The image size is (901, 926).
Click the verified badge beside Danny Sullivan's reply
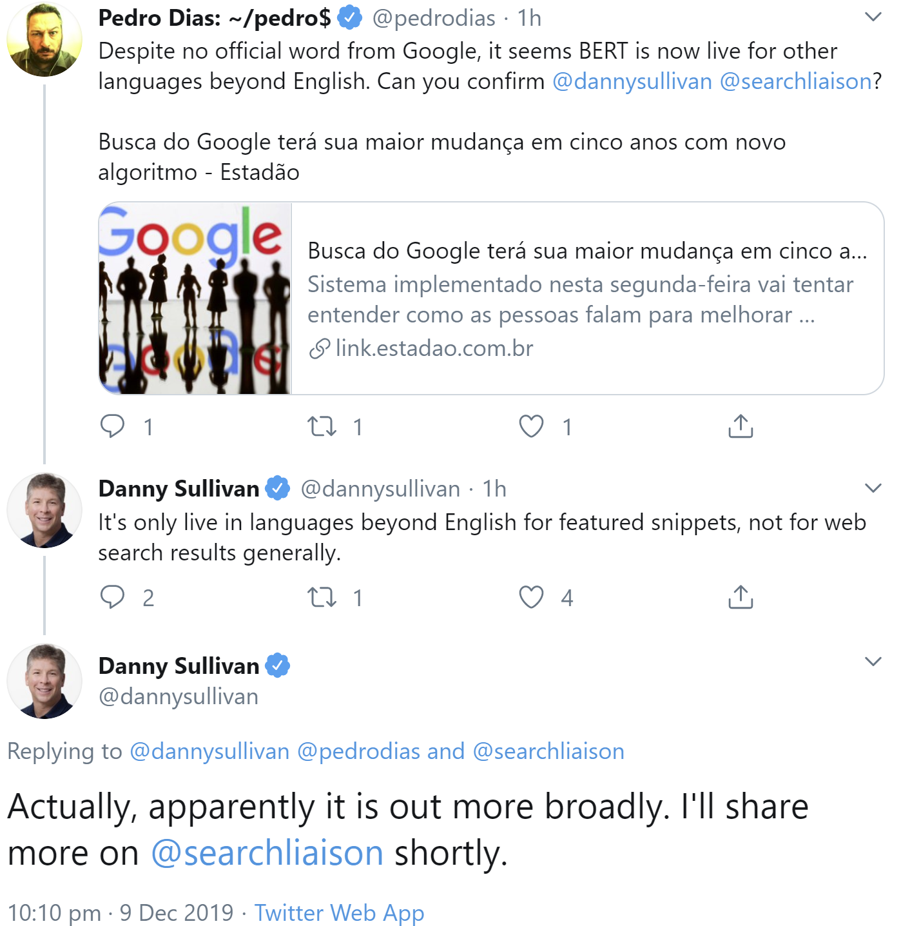(x=277, y=488)
